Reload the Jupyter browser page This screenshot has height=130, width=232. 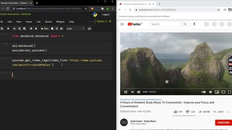tap(7, 9)
